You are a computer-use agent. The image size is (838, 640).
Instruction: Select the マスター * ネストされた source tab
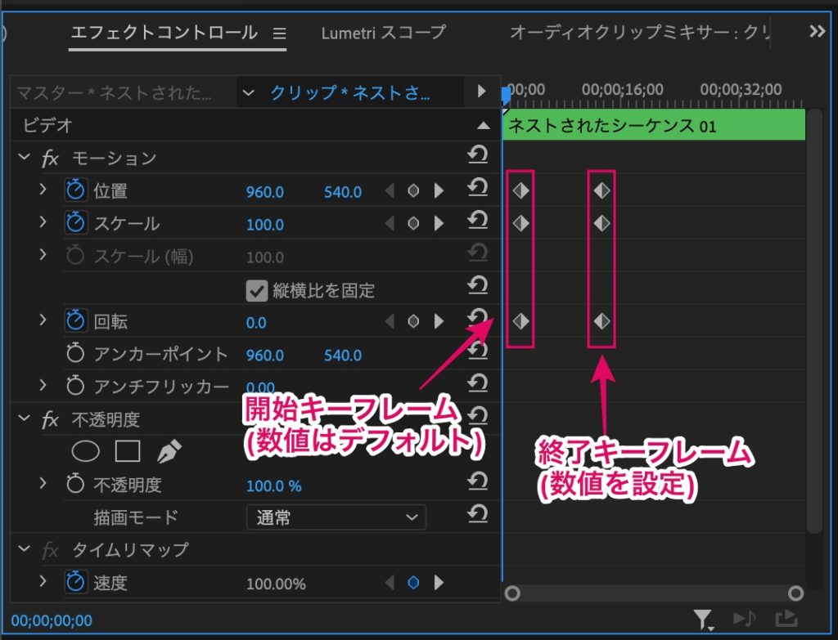[114, 93]
